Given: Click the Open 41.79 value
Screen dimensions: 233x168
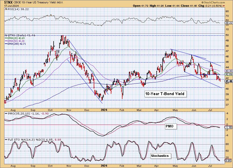Looking at the screenshot, I should click(141, 6).
